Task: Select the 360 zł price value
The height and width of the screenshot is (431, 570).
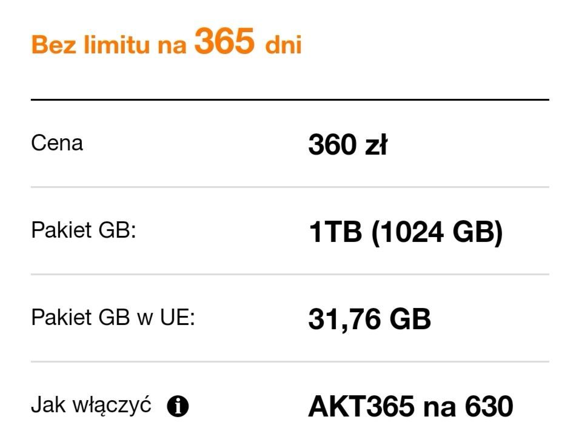Action: pos(347,145)
